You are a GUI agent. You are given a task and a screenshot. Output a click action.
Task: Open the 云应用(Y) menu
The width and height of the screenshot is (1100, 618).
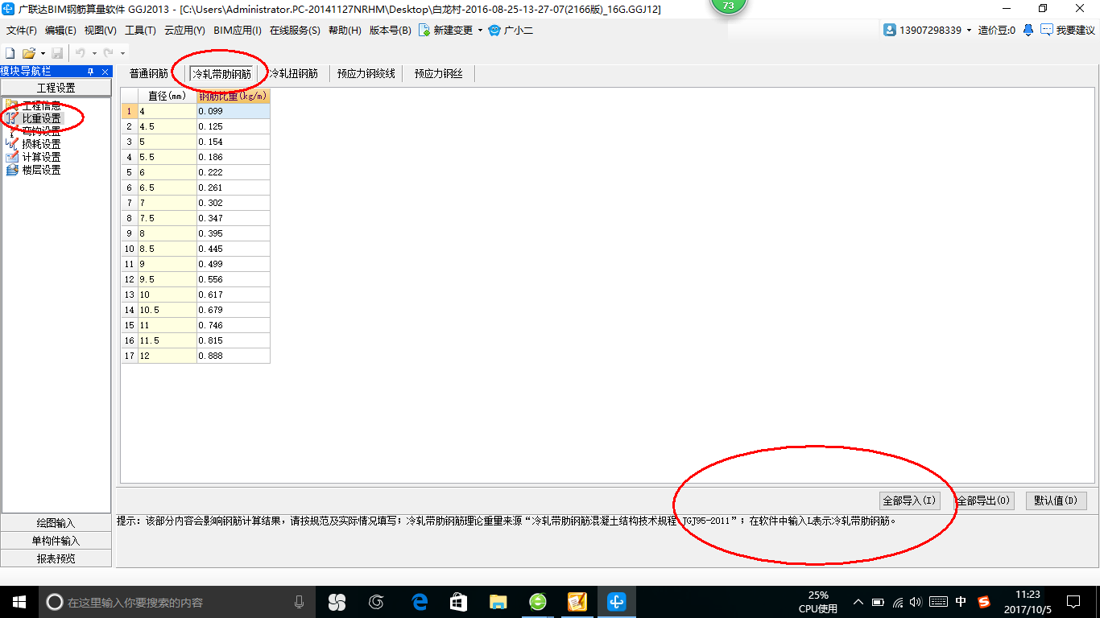click(184, 31)
